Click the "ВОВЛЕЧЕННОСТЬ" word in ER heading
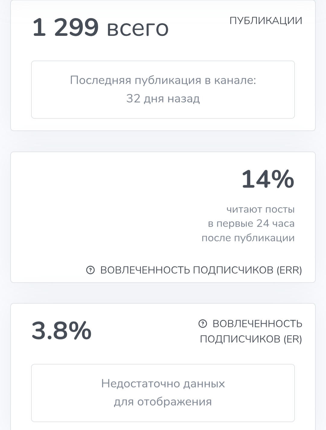This screenshot has height=430, width=326. tap(257, 324)
